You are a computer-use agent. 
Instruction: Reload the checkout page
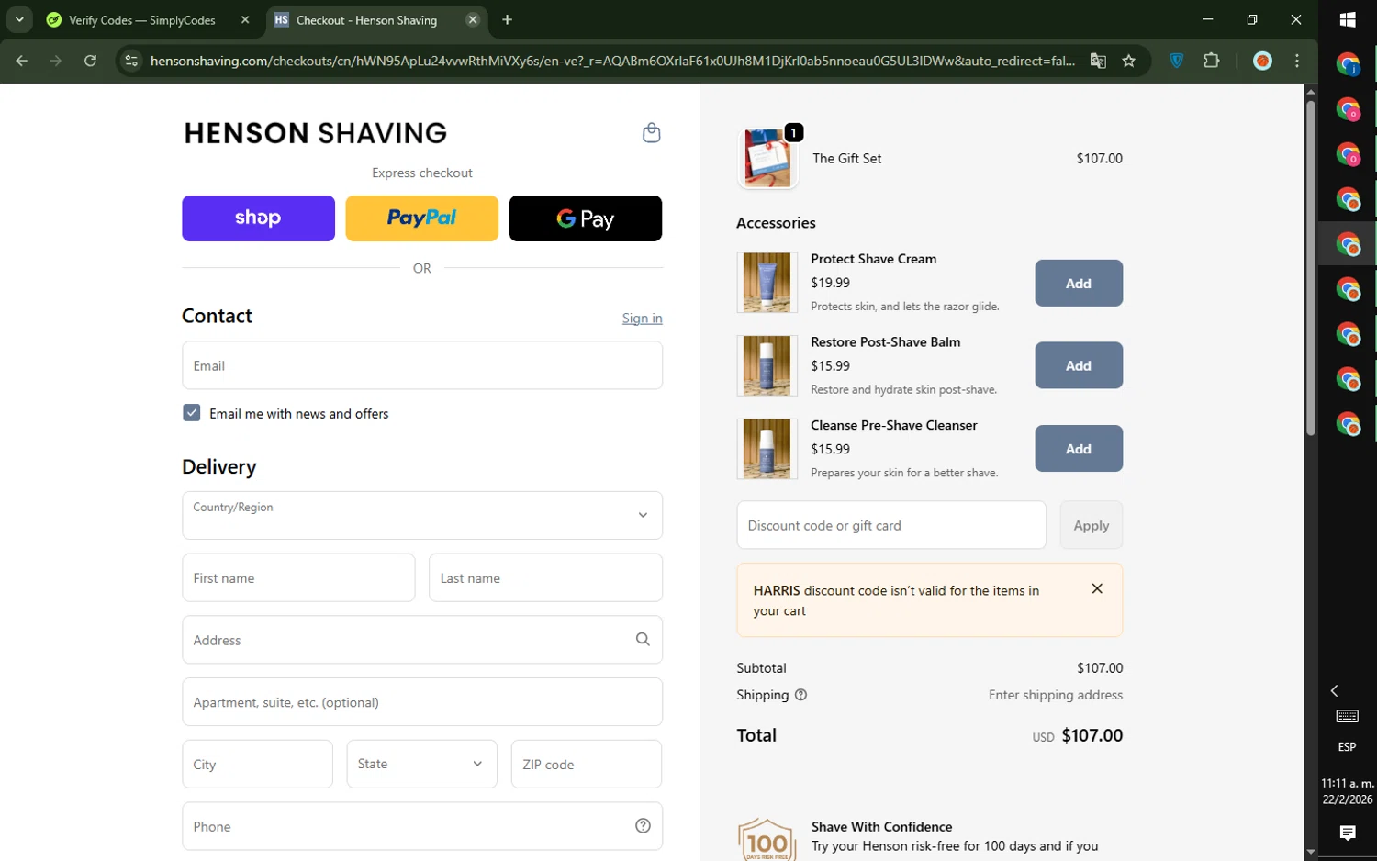point(90,61)
